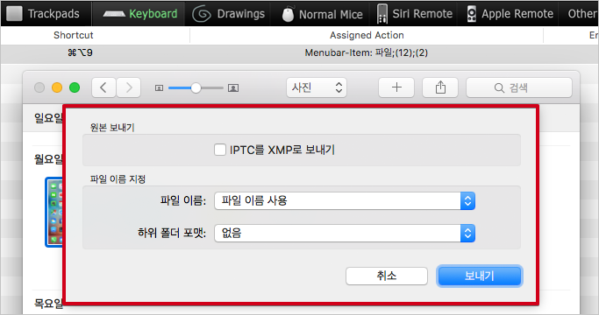Open the 사진 view dropdown
Image resolution: width=599 pixels, height=315 pixels.
tap(317, 87)
